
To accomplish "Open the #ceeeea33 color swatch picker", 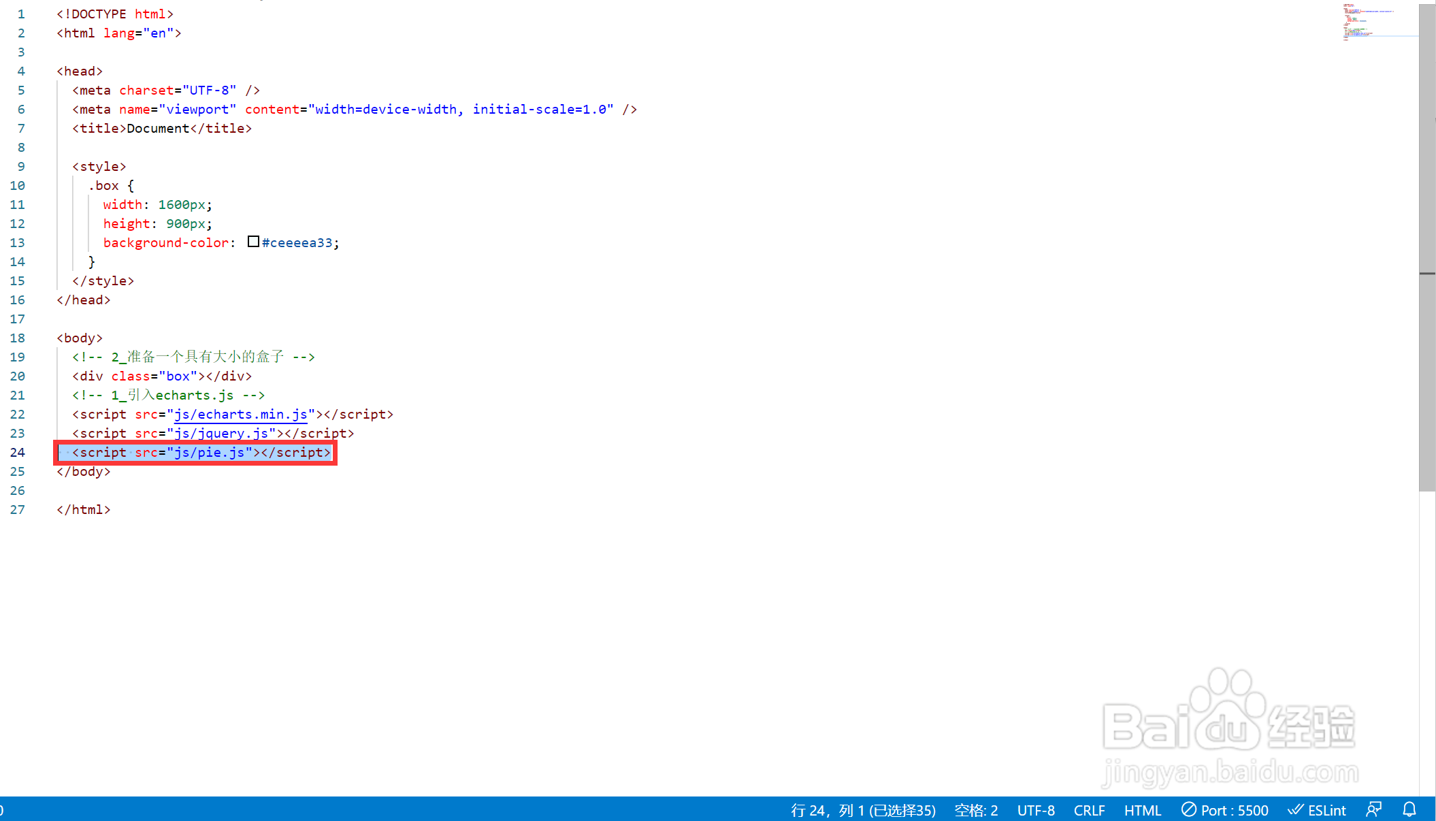I will [x=253, y=242].
